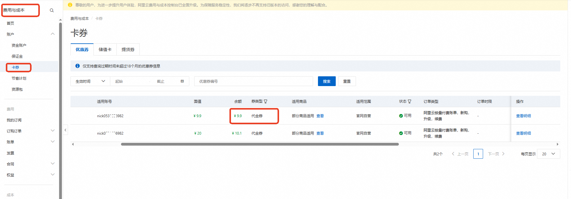The height and width of the screenshot is (199, 571).
Task: Click the 订单类型 column header
Action: [431, 101]
